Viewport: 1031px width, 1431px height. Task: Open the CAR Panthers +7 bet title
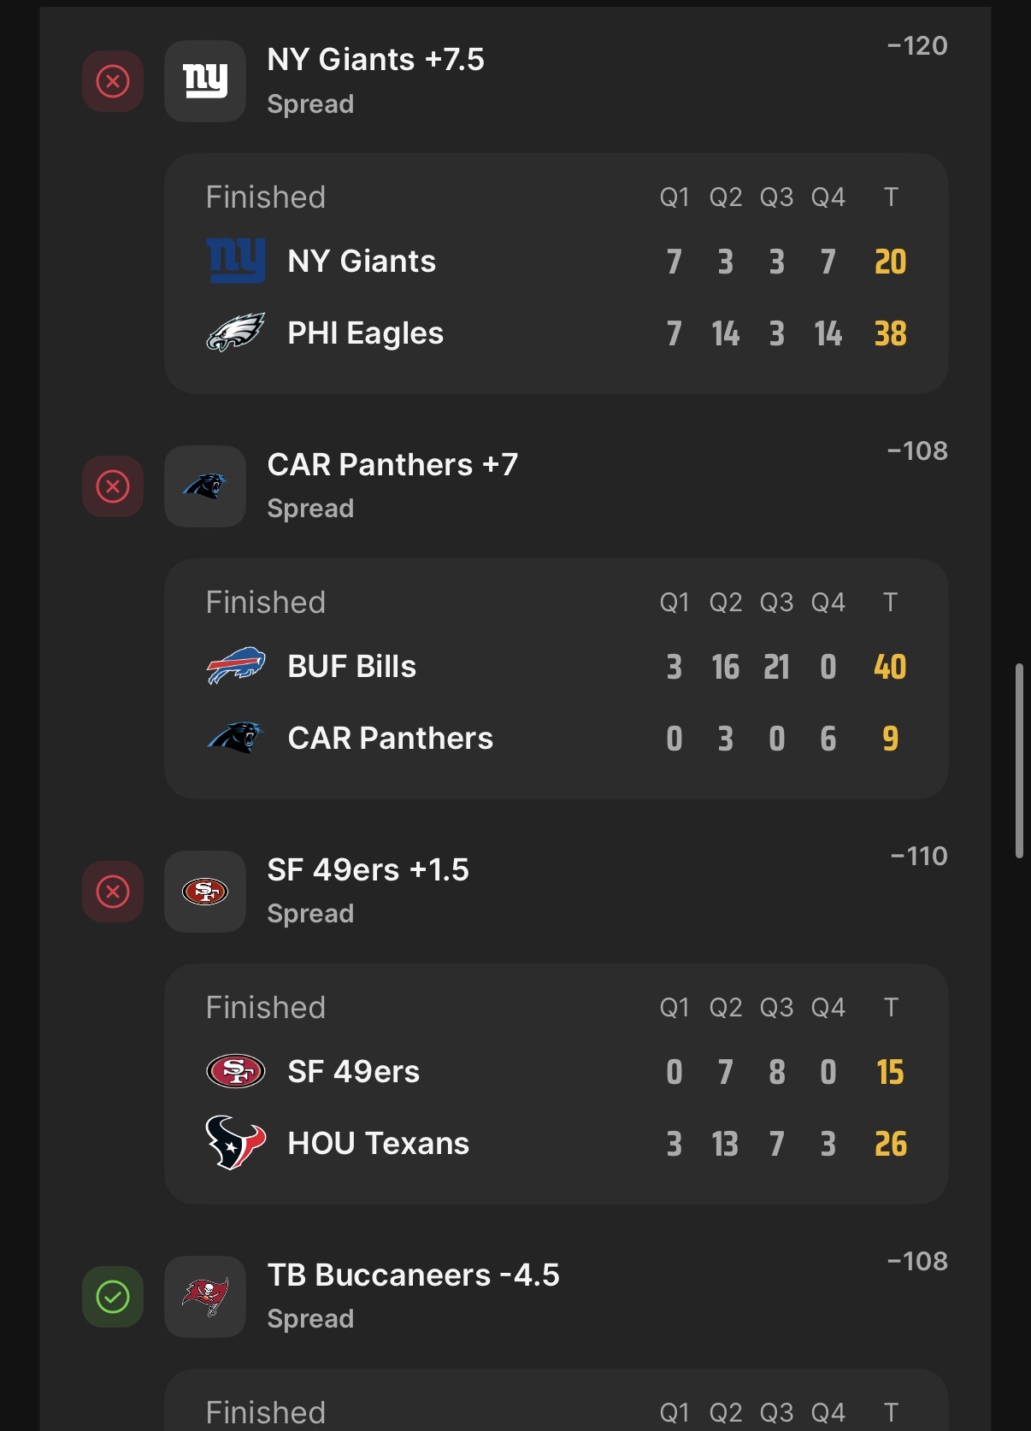(x=392, y=465)
